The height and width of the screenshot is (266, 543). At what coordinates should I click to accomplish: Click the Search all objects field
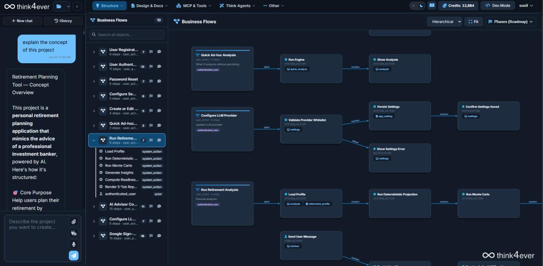coord(127,35)
